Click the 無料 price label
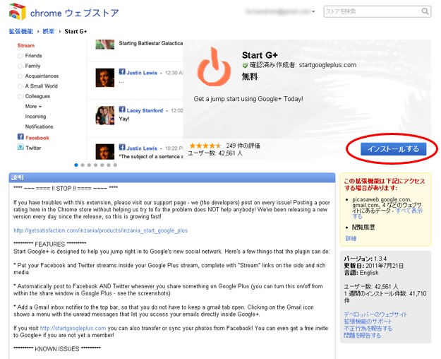Viewport: 441px width, 359px height. [x=250, y=76]
